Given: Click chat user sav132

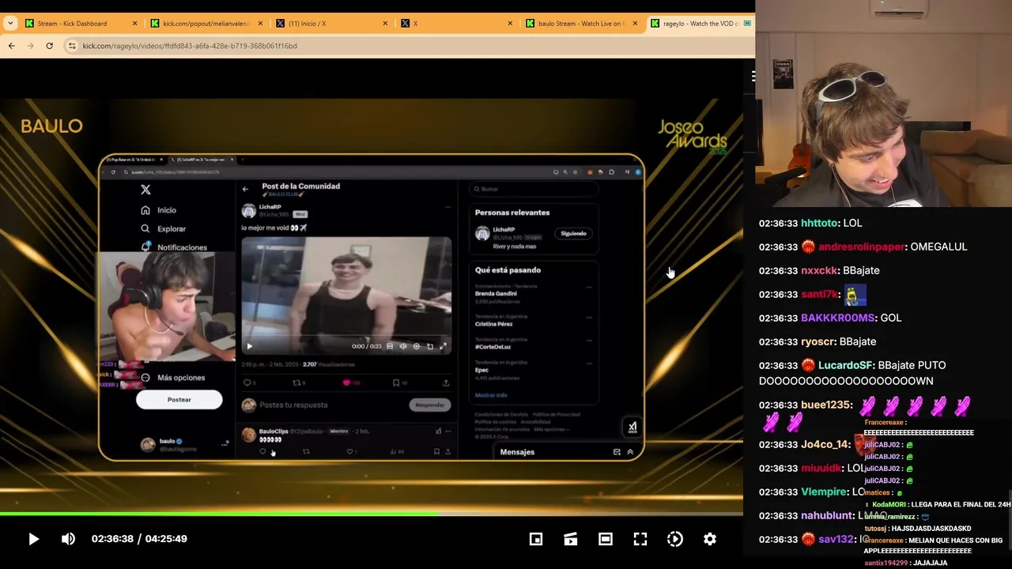Looking at the screenshot, I should pyautogui.click(x=836, y=539).
